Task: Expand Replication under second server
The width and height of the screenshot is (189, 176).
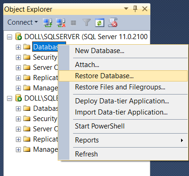Action: 18,139
